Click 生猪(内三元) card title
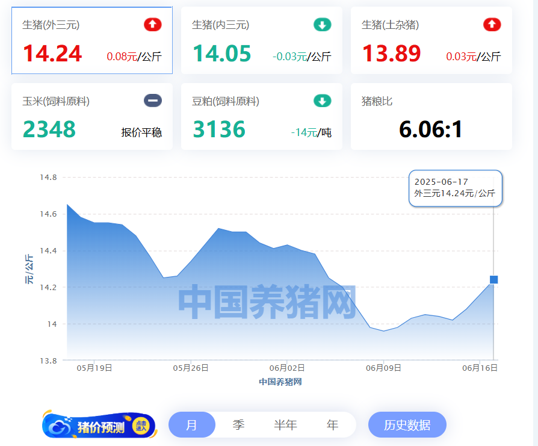The image size is (538, 446). pos(221,25)
